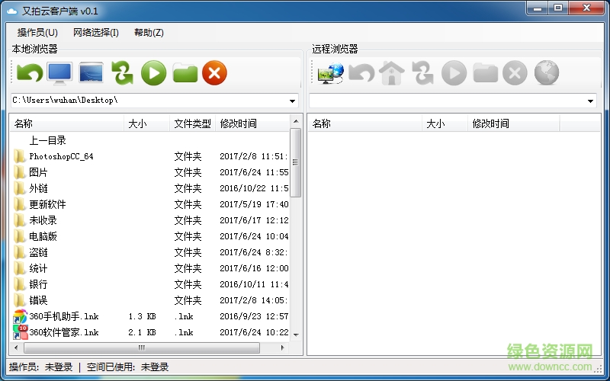Open the blue monitor computer icon

[59, 72]
